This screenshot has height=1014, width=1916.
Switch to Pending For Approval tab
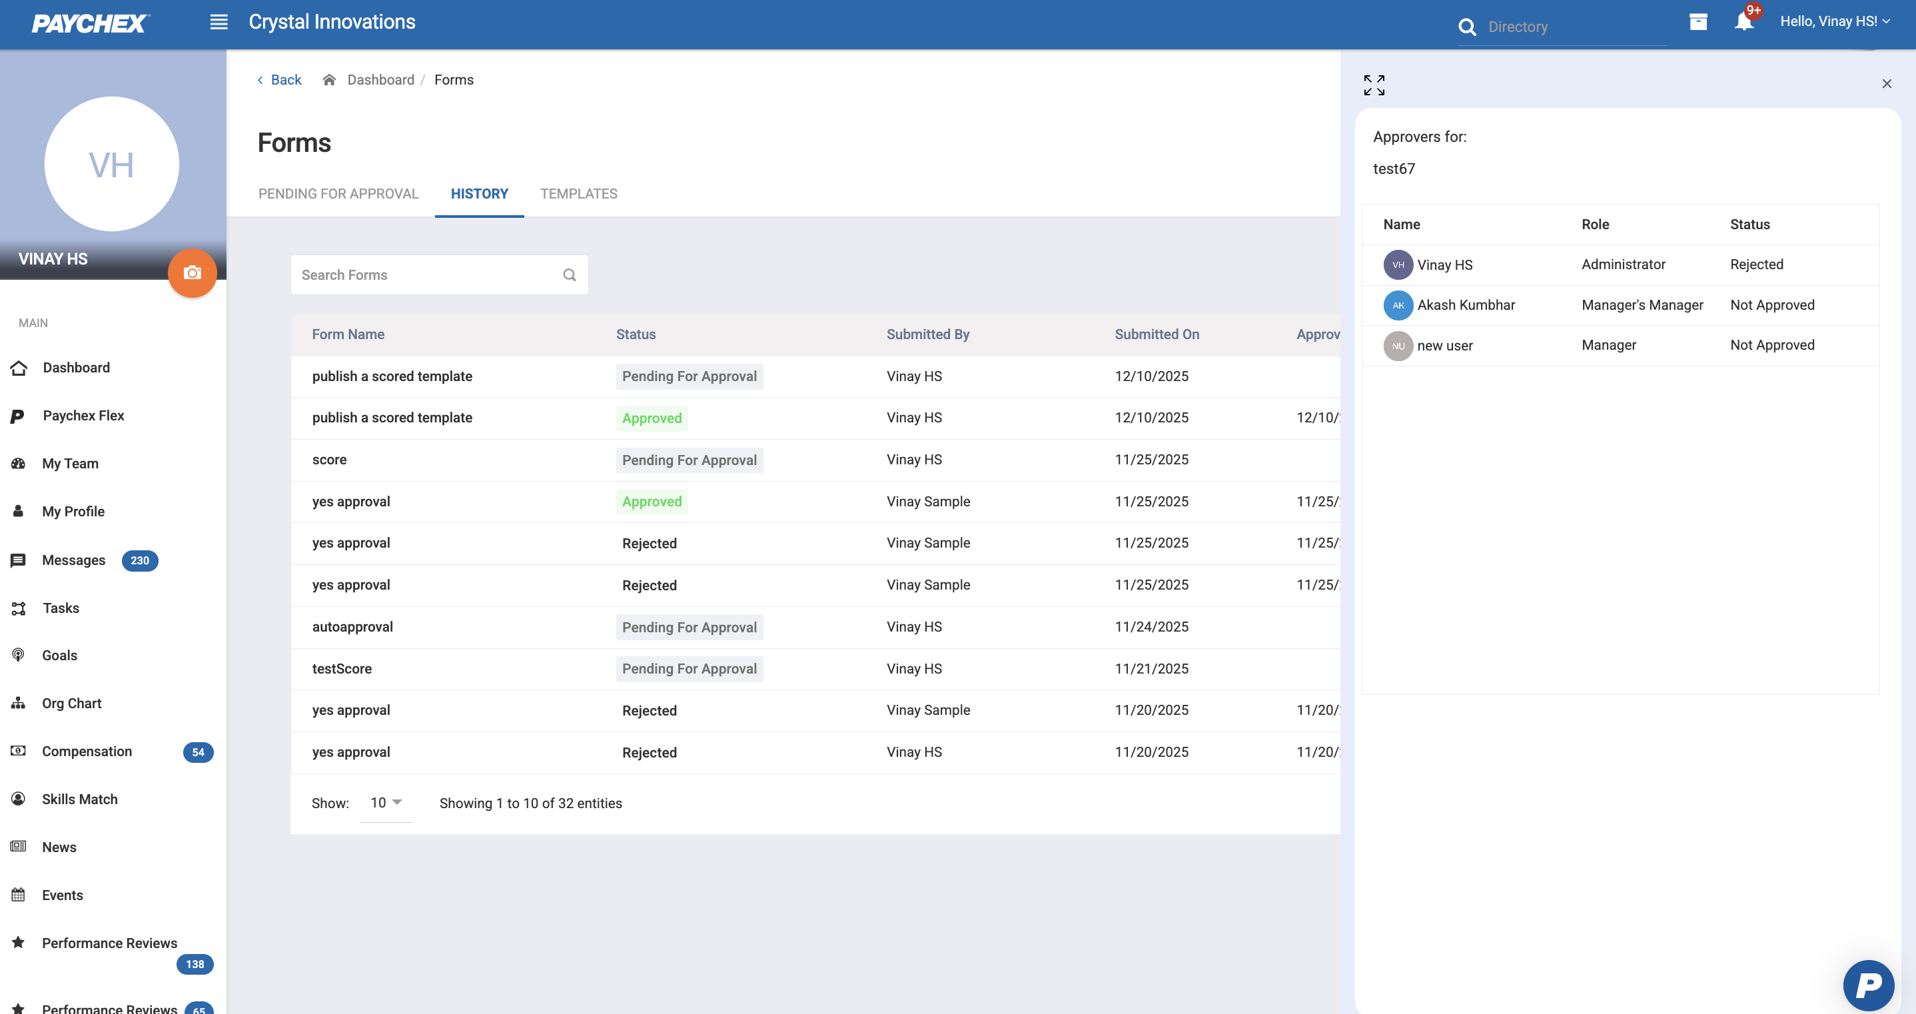[x=338, y=193]
